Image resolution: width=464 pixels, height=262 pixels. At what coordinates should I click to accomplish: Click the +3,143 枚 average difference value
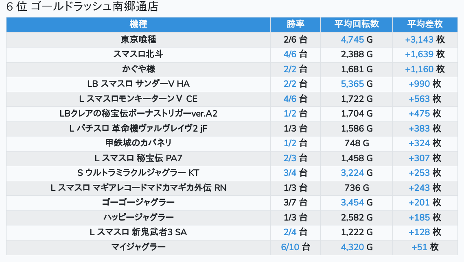tap(425, 39)
